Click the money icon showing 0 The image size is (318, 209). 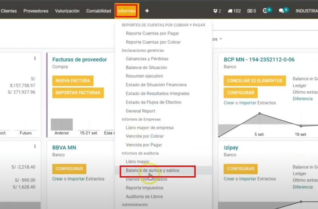252,11
